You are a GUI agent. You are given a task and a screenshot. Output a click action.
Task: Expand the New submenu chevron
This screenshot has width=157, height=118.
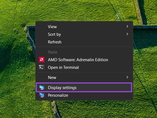127,77
